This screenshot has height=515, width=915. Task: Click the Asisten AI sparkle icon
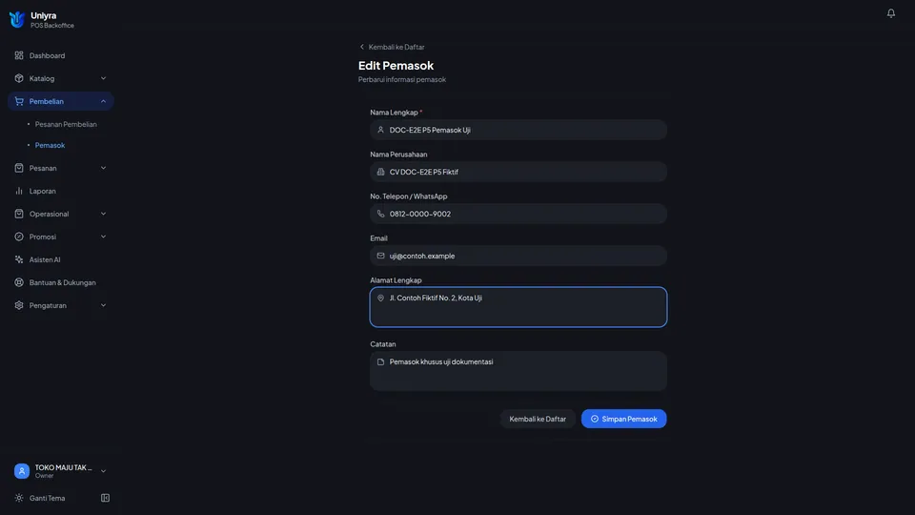pos(19,259)
